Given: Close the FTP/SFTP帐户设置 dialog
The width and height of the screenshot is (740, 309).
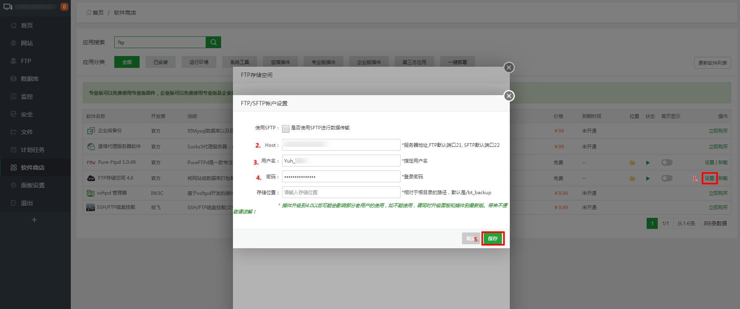Looking at the screenshot, I should 509,96.
